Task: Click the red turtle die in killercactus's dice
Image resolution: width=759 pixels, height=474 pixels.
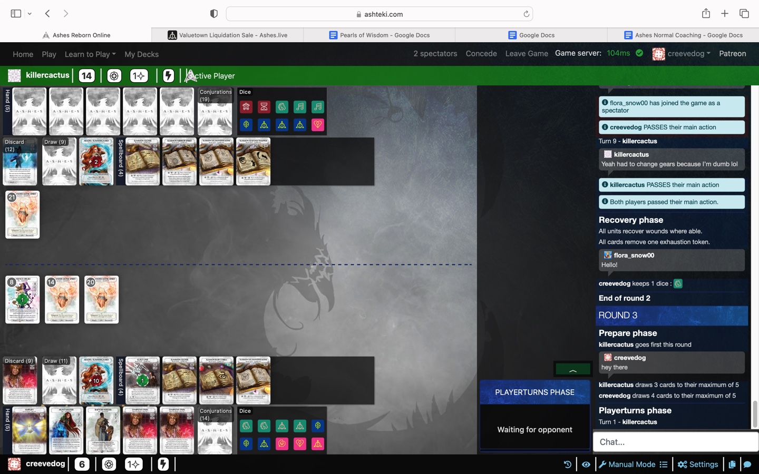Action: coord(246,107)
